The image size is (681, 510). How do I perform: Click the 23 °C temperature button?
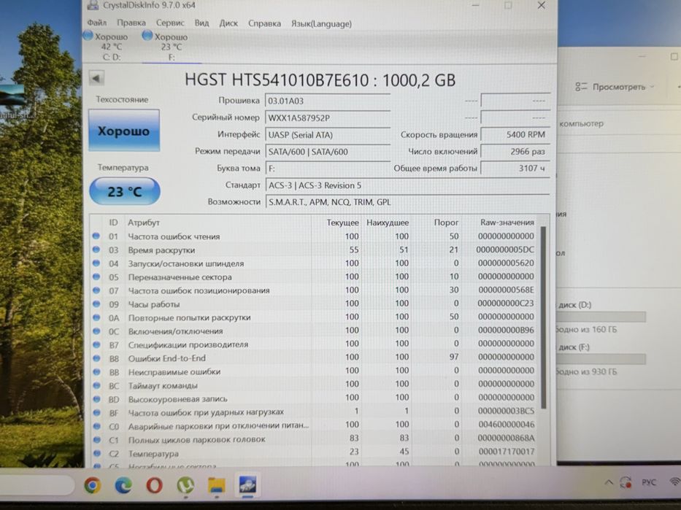pyautogui.click(x=125, y=191)
